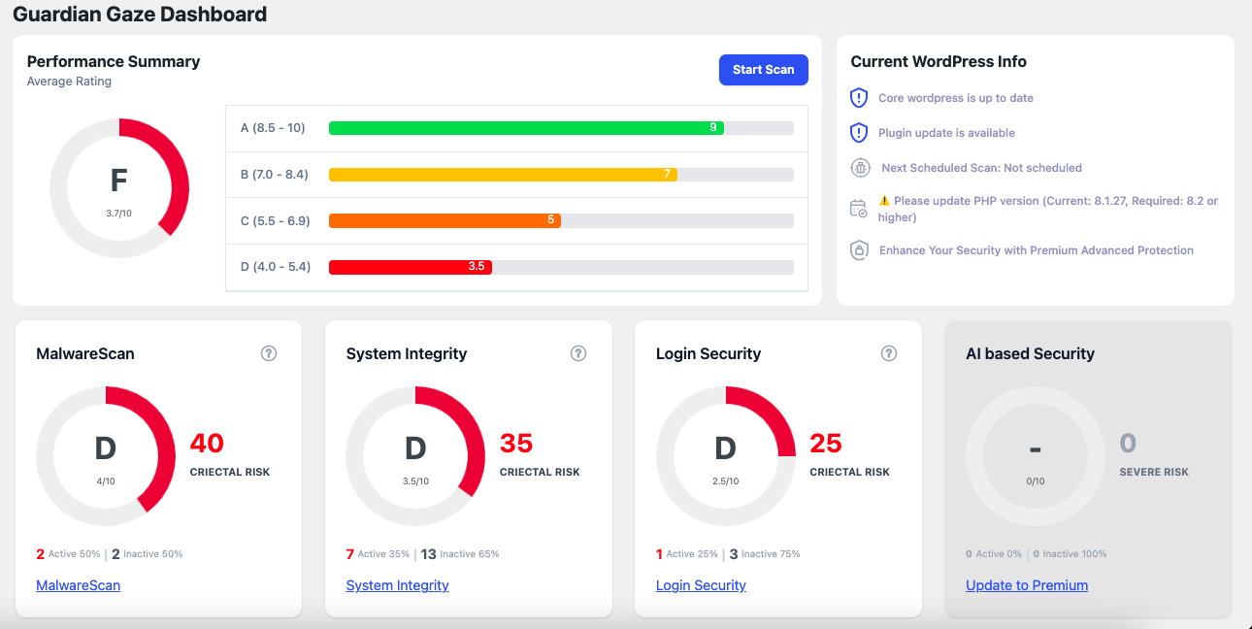Click '7 Active 35%' in System Integrity card
Viewport: 1252px width, 629px height.
(x=378, y=554)
